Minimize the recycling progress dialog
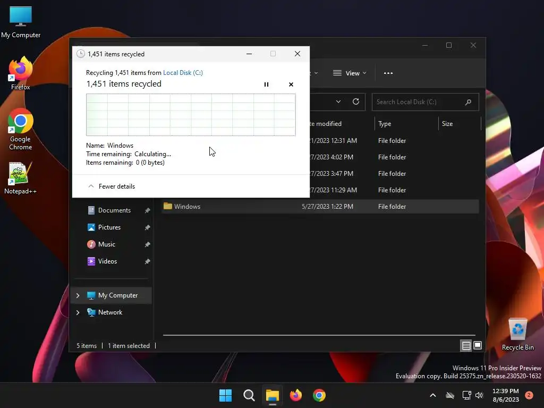The height and width of the screenshot is (408, 544). point(249,54)
